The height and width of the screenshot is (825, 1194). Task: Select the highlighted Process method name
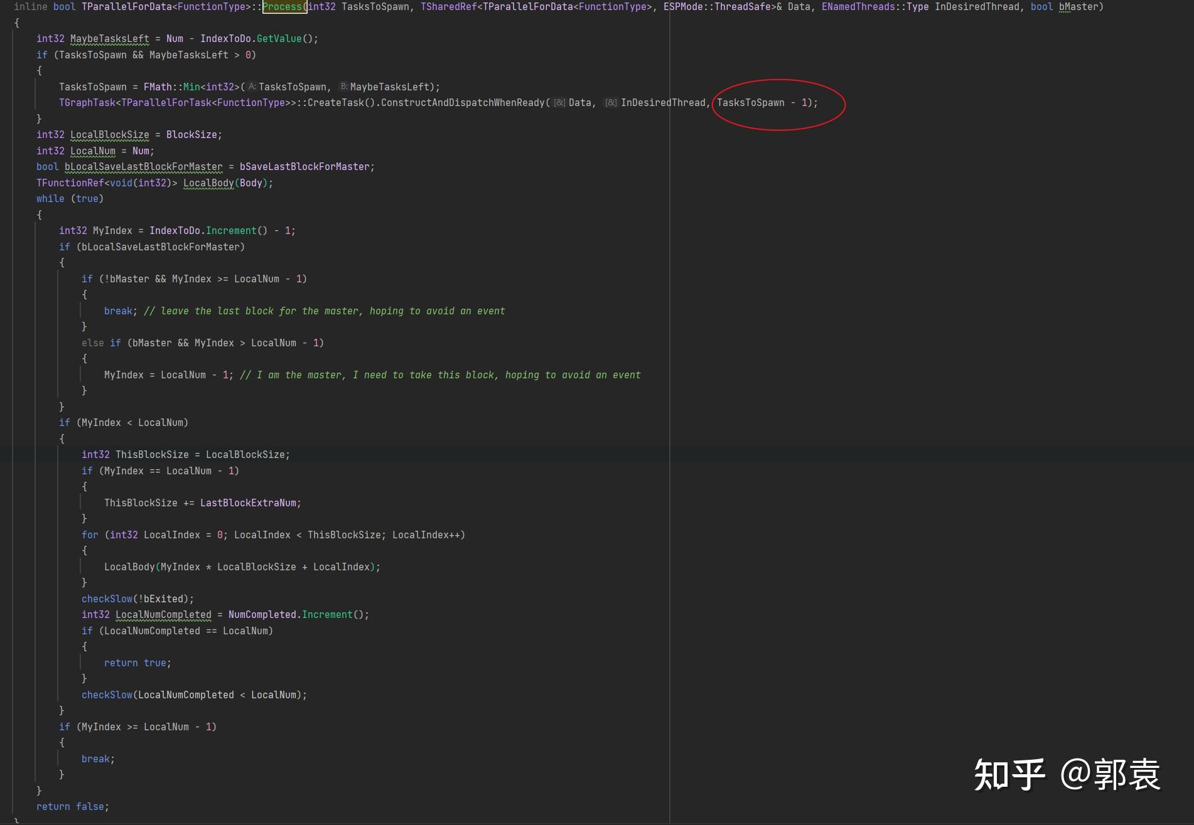pos(283,7)
